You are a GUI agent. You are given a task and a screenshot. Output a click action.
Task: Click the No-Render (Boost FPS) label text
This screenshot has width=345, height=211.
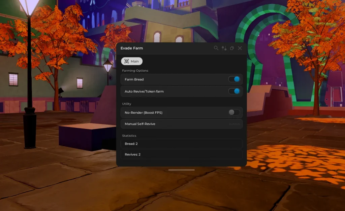[x=144, y=112]
